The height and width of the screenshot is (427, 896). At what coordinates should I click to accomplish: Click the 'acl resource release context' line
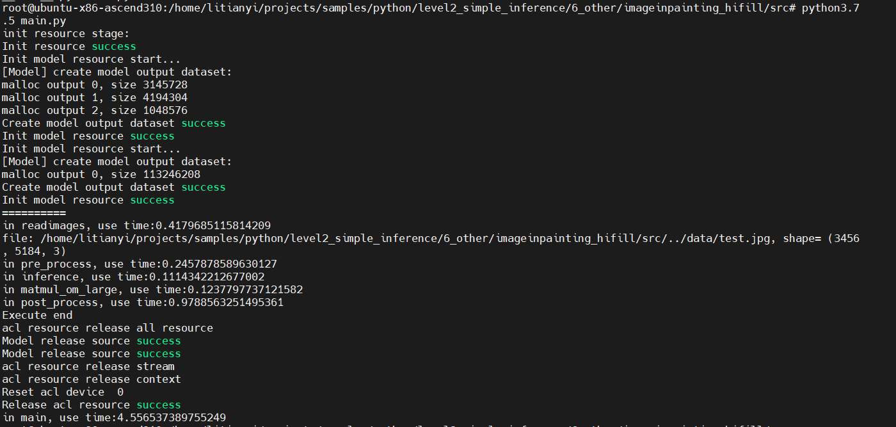[x=92, y=379]
